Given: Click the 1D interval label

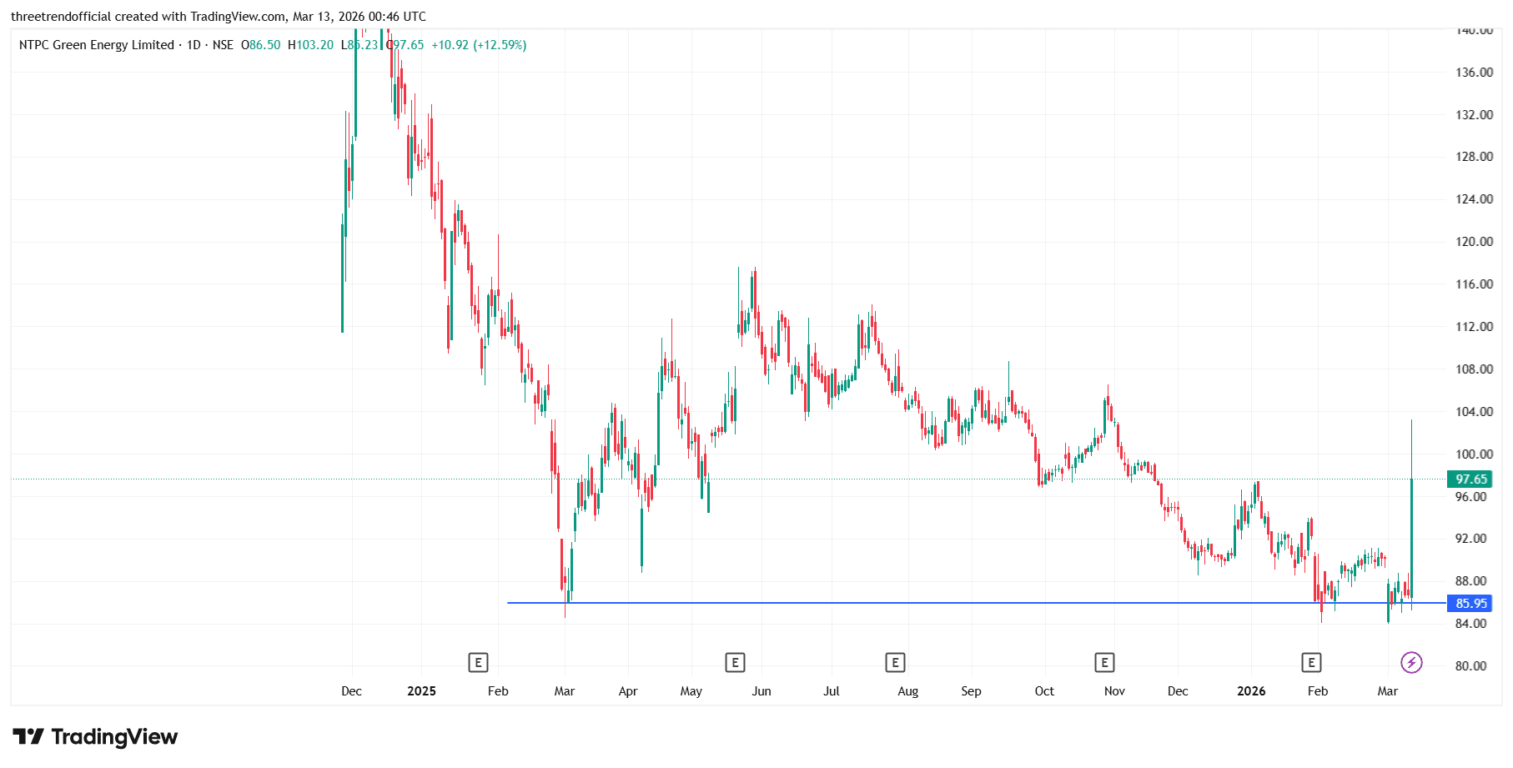Looking at the screenshot, I should (194, 45).
